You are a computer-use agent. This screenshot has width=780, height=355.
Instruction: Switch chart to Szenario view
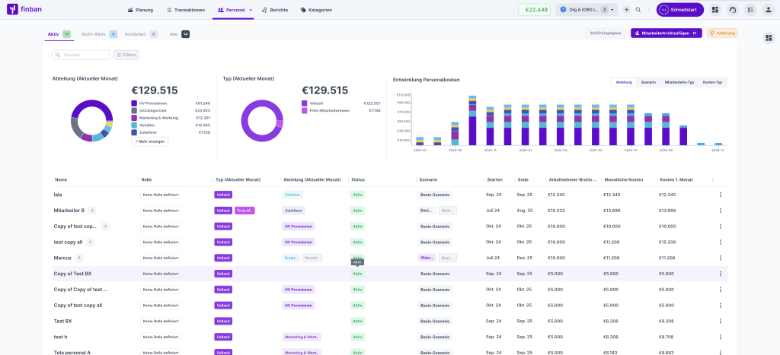coord(648,82)
